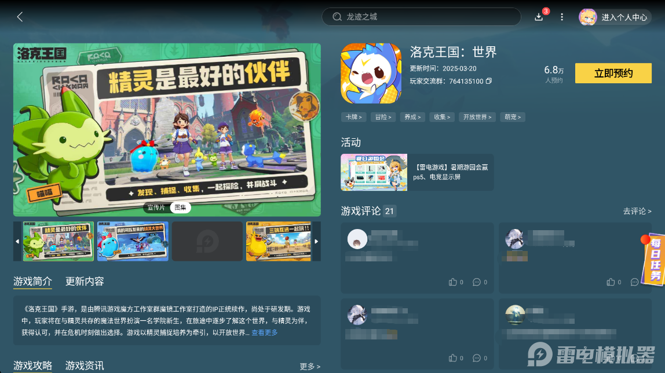The width and height of the screenshot is (665, 373).
Task: Select the blank placeholder thumbnail
Action: (207, 241)
